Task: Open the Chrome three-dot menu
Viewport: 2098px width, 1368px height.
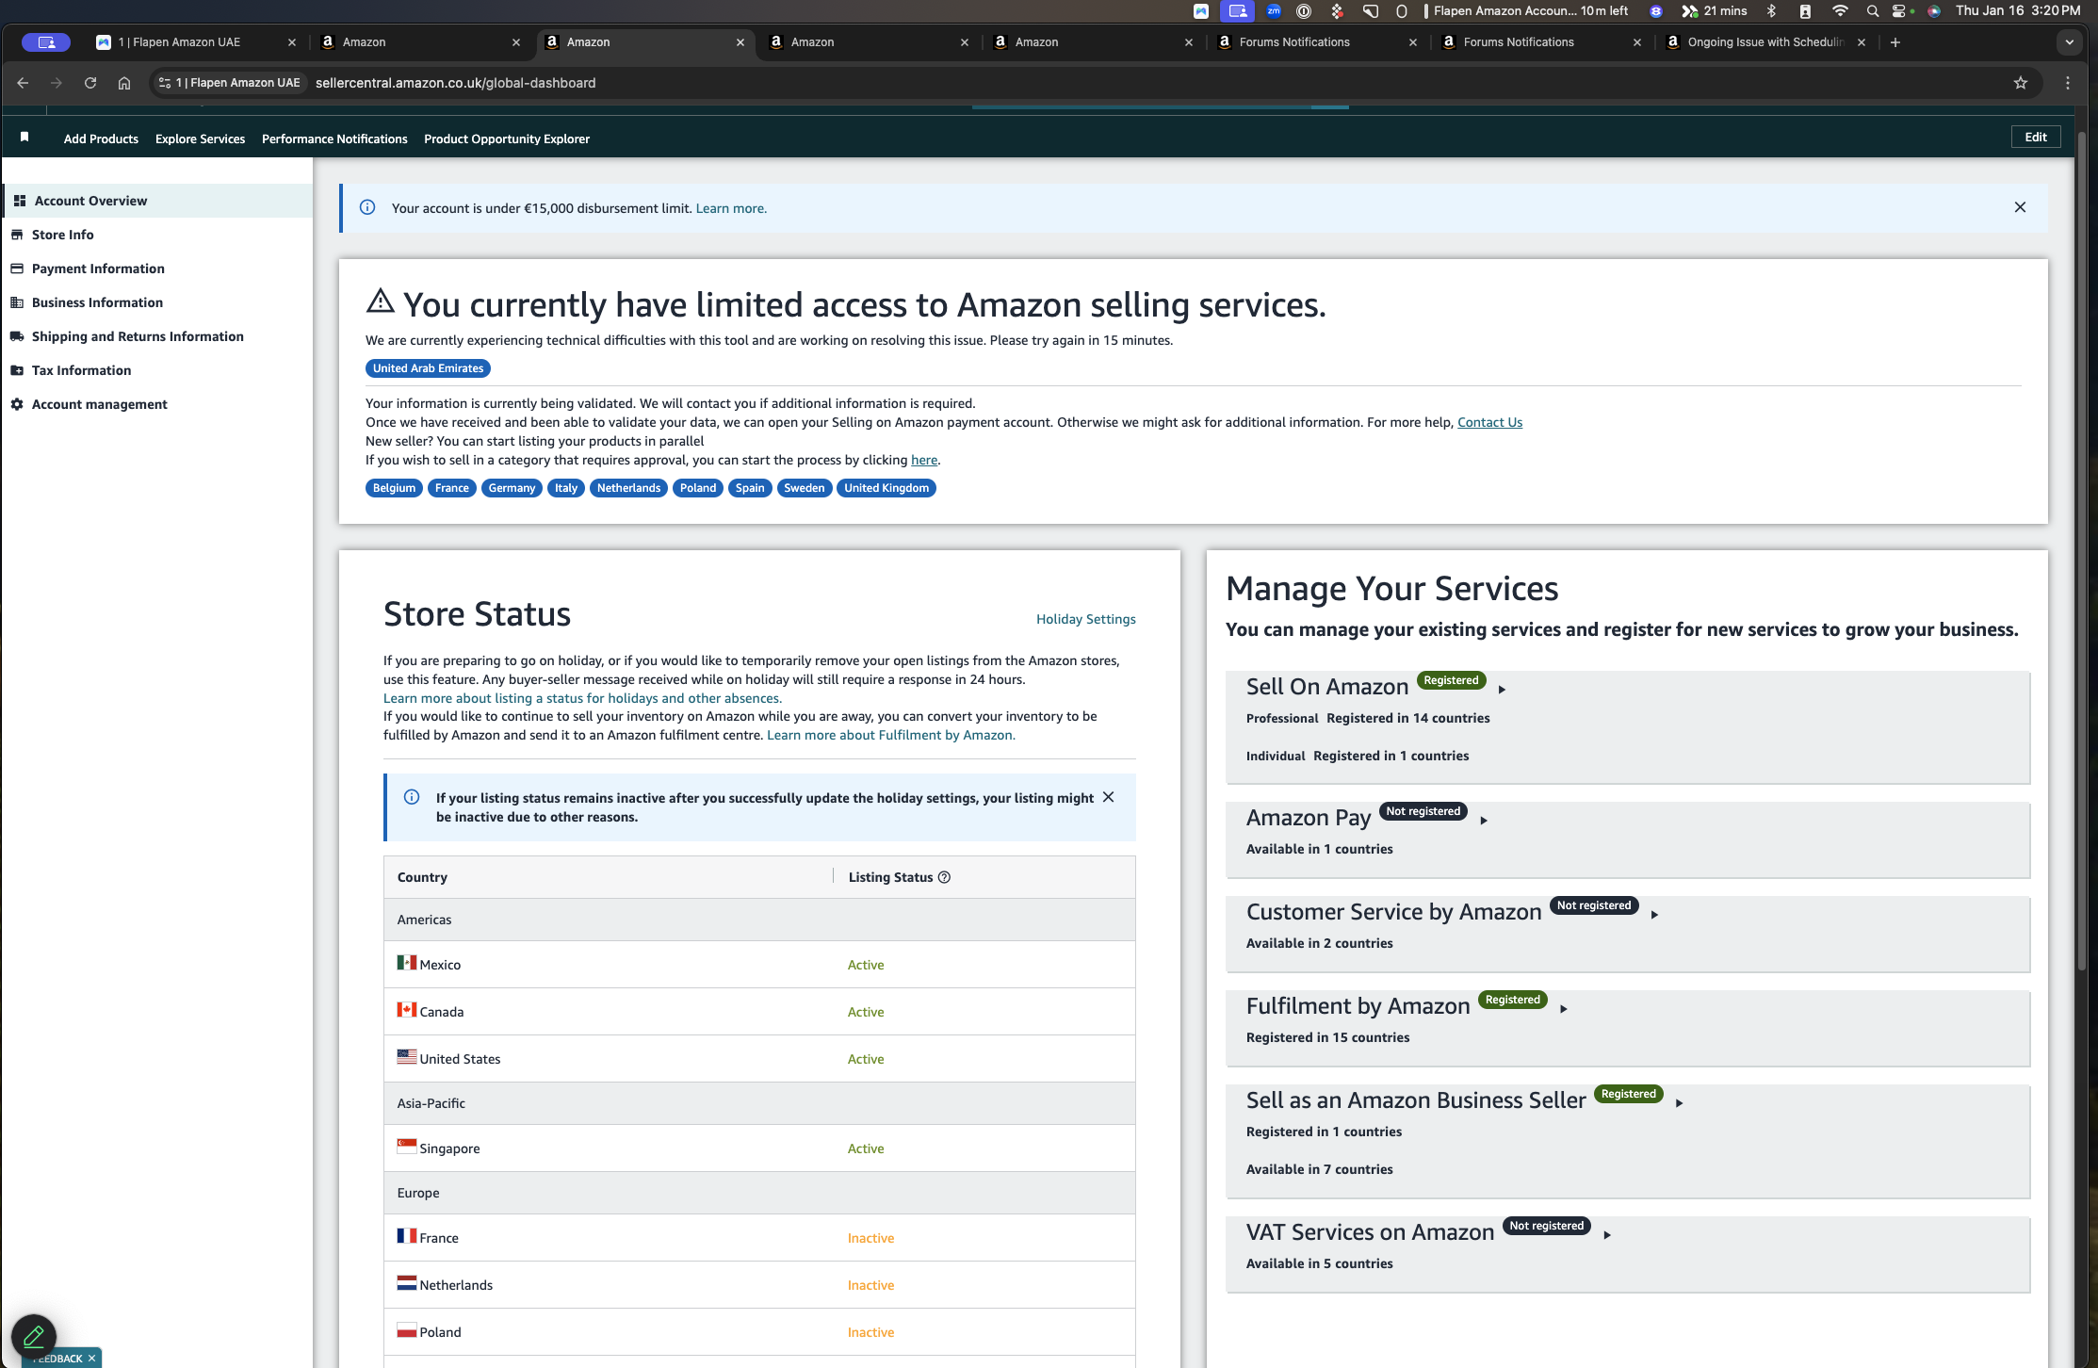Action: [2068, 83]
